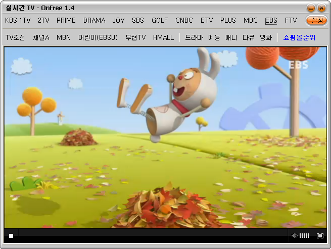The height and width of the screenshot is (249, 331).
Task: Click the playback progress bar
Action: [x=154, y=236]
